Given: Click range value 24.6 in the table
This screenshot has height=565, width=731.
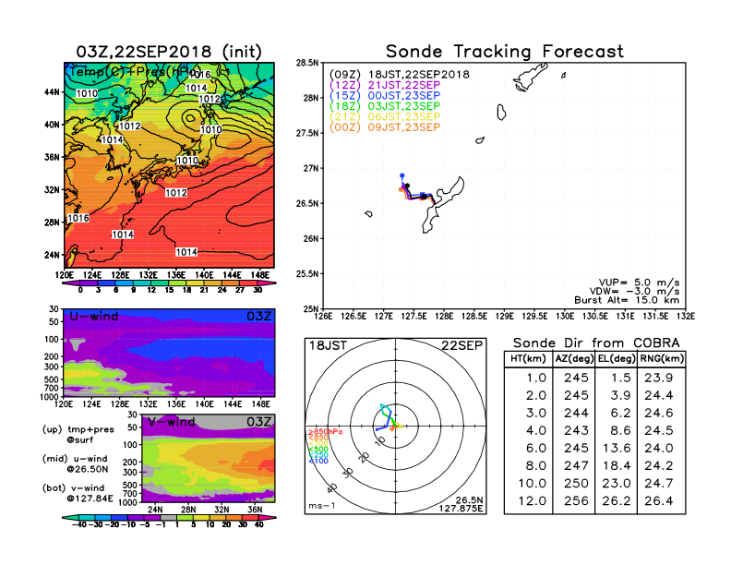Looking at the screenshot, I should (658, 413).
